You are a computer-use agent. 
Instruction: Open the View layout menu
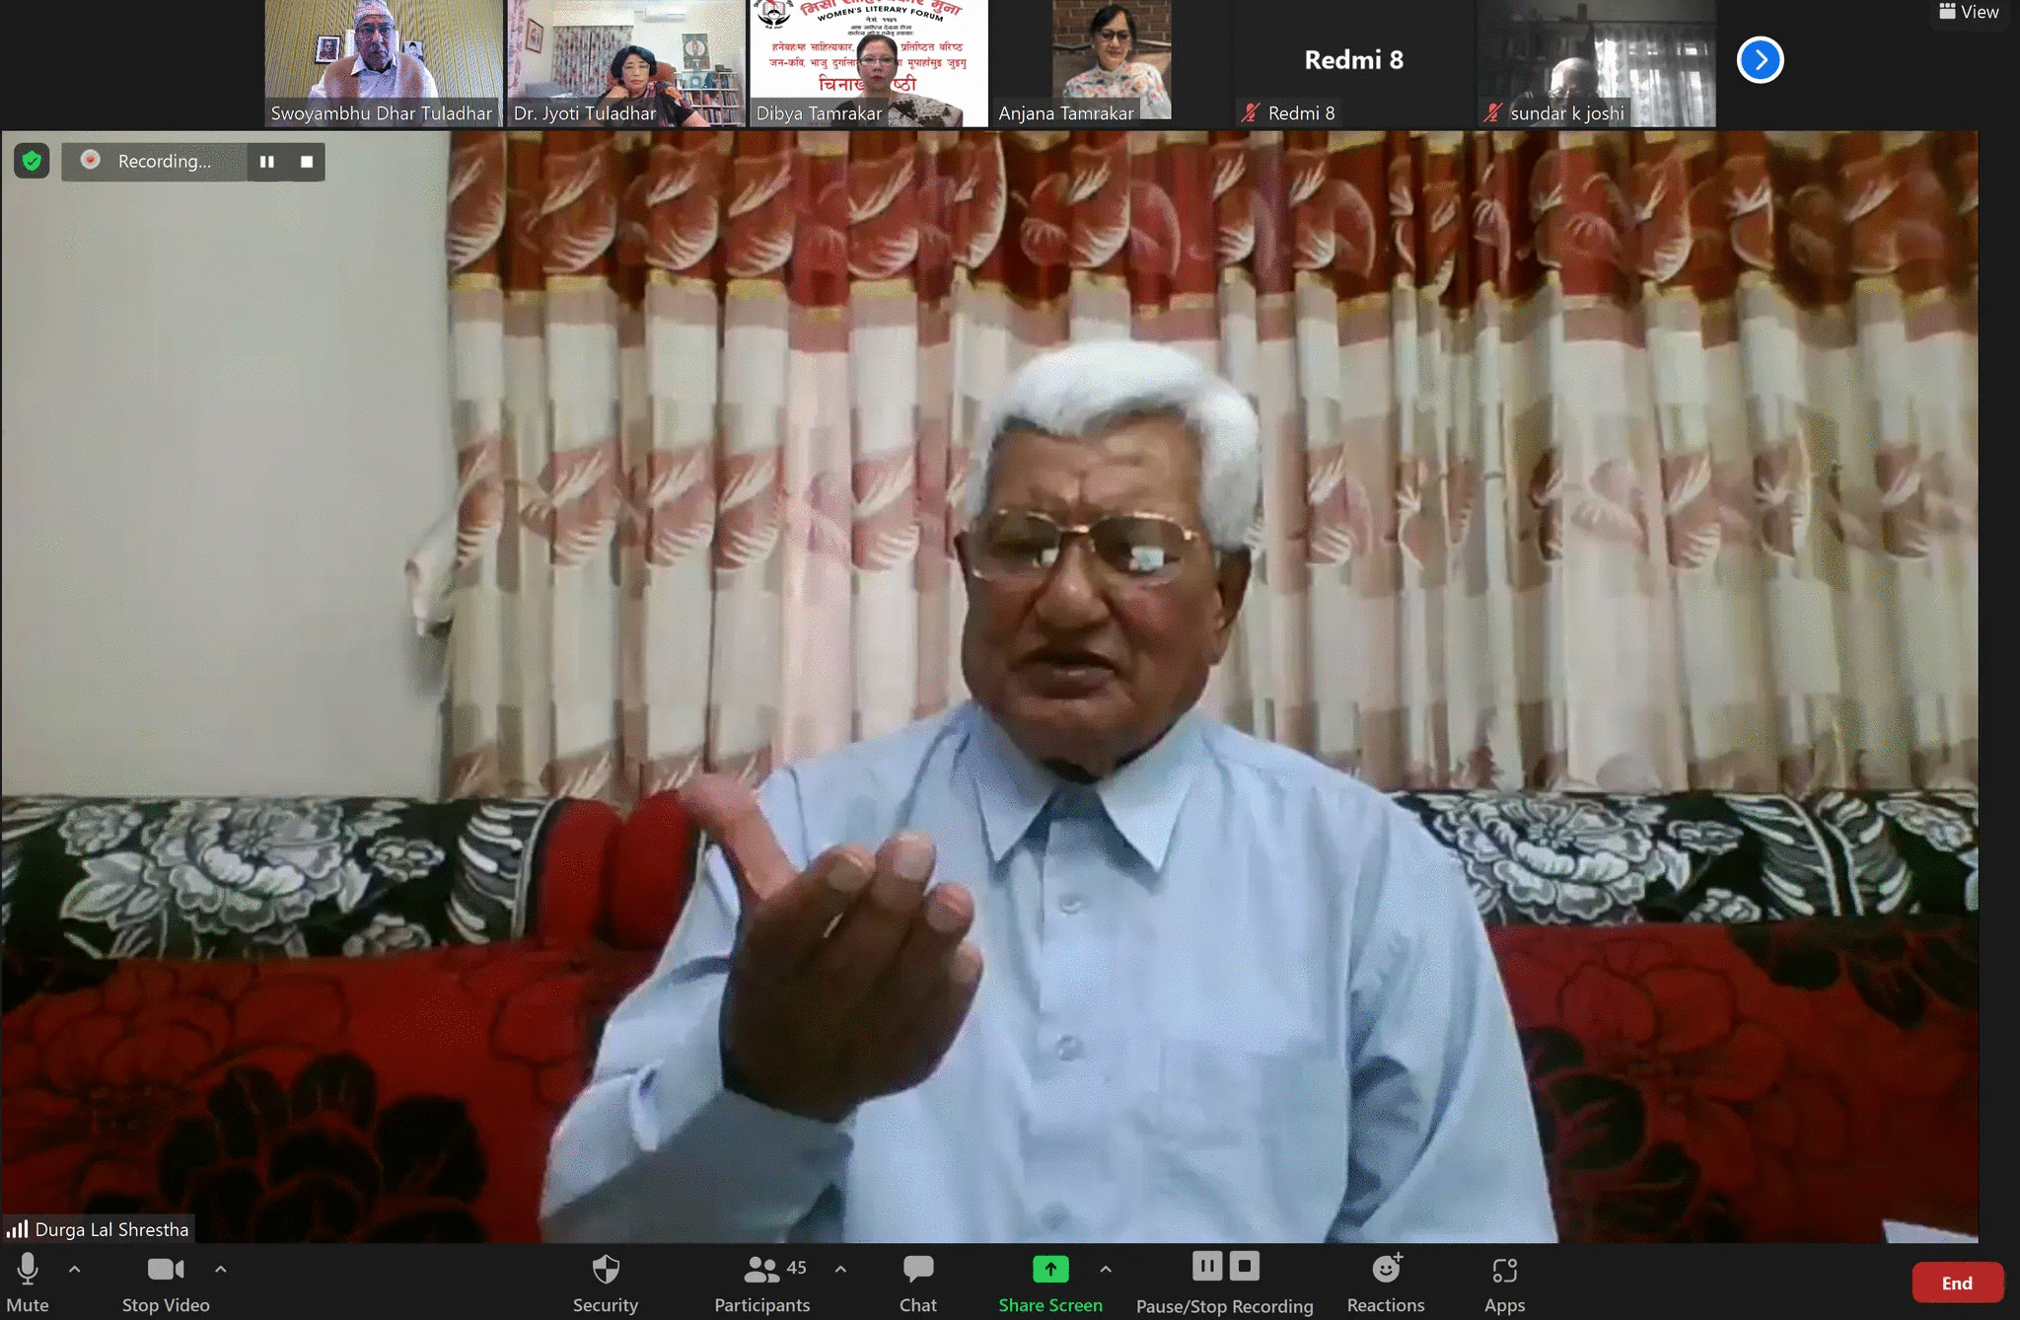click(1969, 12)
